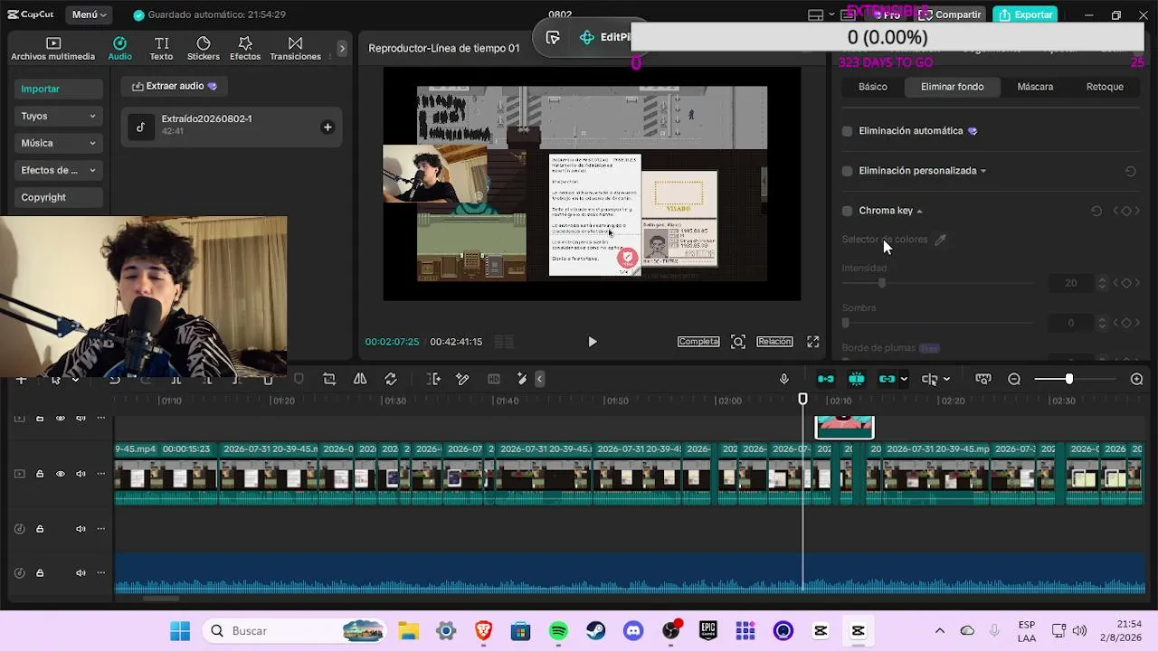Lock the main video track

point(40,474)
